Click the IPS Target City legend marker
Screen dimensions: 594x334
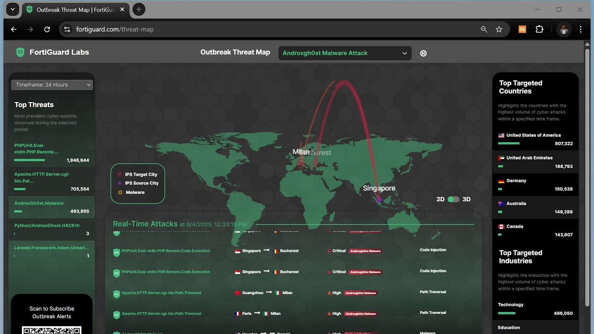[x=120, y=174]
